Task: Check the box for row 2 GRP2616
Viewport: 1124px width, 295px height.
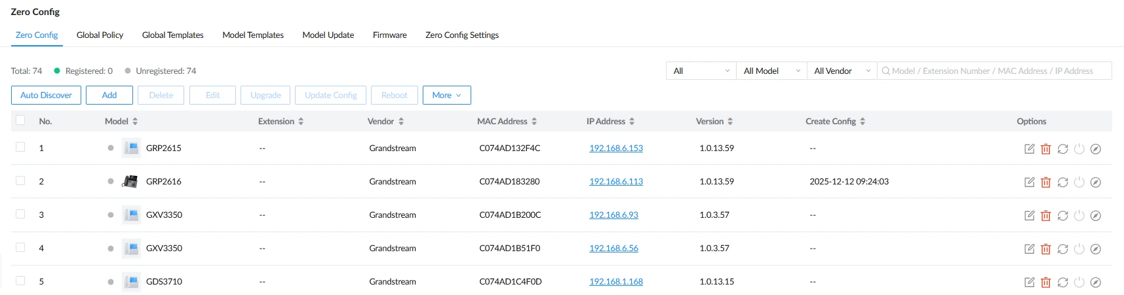Action: [x=20, y=181]
